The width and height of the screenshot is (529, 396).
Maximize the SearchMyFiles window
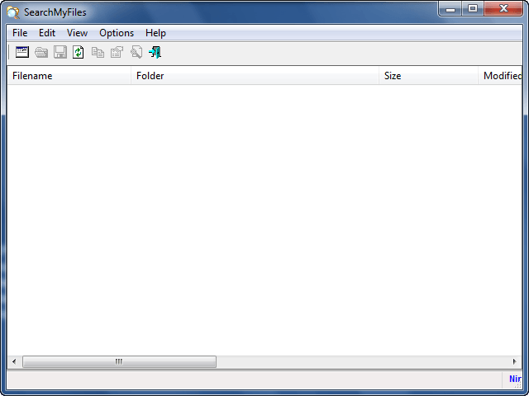[473, 9]
